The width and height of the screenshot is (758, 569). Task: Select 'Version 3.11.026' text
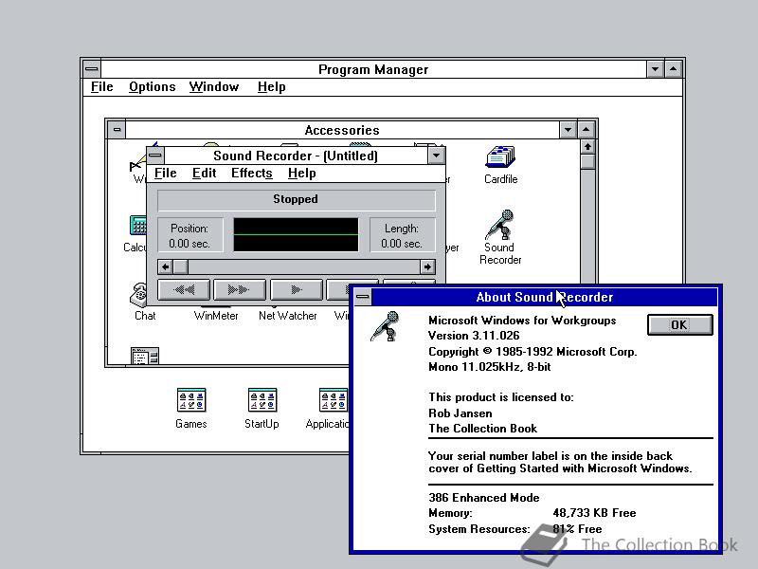coord(474,336)
